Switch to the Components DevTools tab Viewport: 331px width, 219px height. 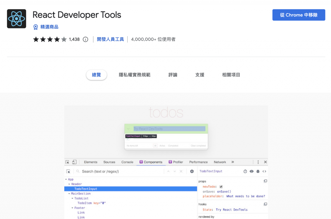tap(151, 162)
